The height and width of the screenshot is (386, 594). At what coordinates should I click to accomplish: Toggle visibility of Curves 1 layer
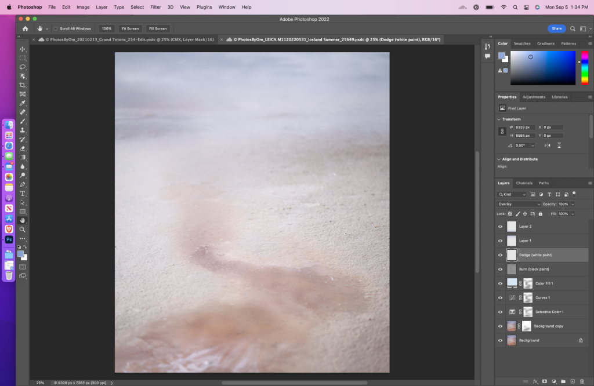pos(500,298)
